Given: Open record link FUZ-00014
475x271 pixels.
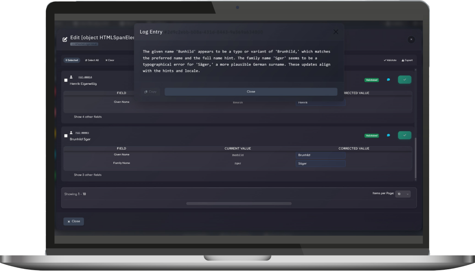Looking at the screenshot, I should (85, 77).
